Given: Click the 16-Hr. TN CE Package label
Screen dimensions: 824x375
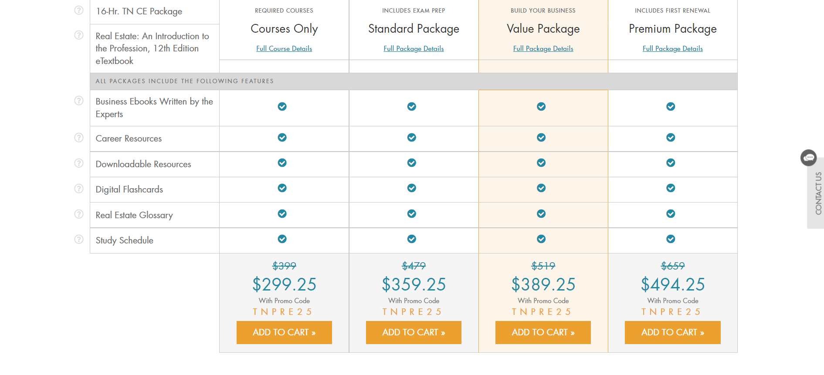Looking at the screenshot, I should [x=139, y=11].
